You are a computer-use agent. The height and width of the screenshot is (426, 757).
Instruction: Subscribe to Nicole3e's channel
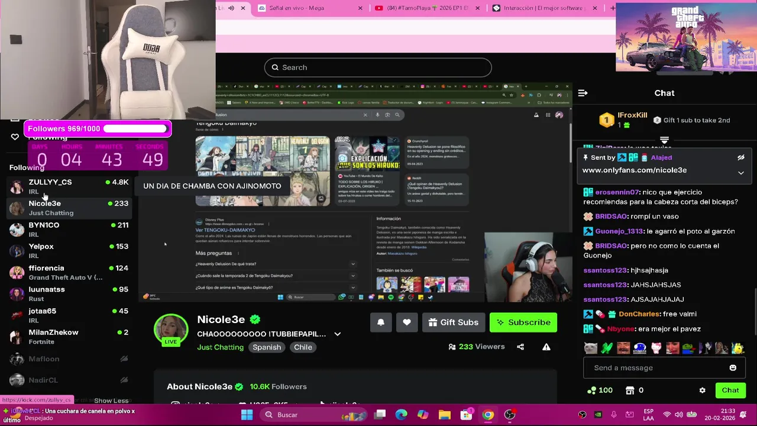[x=523, y=322]
